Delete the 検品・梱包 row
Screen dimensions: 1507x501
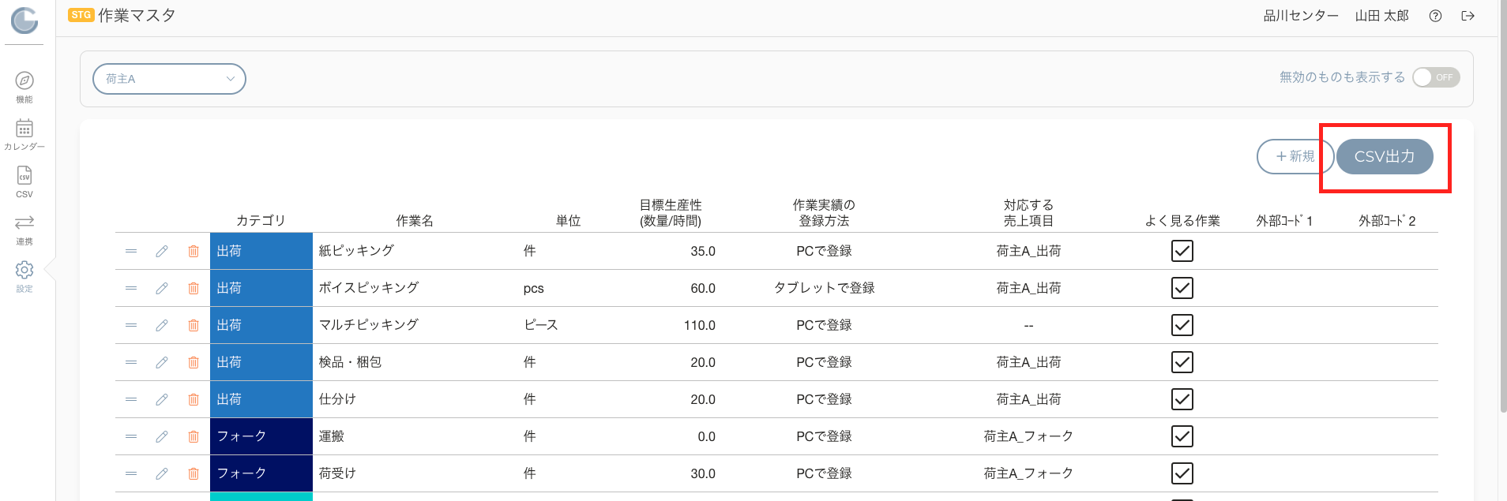(x=194, y=362)
